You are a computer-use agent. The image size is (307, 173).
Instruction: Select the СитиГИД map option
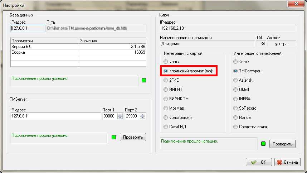point(166,127)
